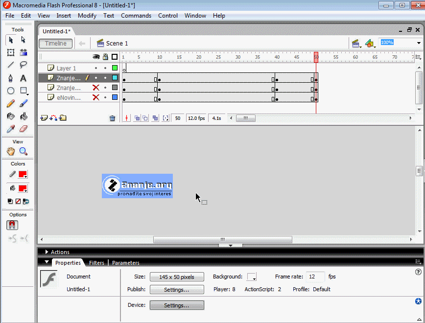Select the Paint Bucket tool

(x=24, y=116)
